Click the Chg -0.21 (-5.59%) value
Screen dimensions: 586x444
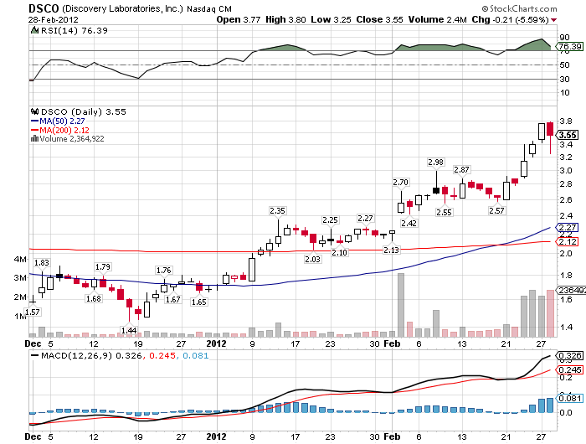point(510,19)
